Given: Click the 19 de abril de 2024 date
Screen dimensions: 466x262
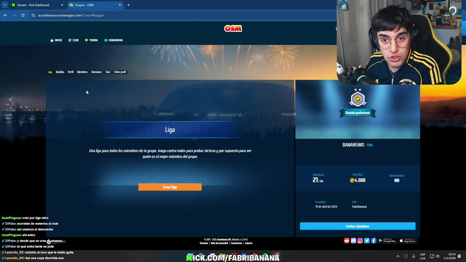Looking at the screenshot, I should pos(326,207).
